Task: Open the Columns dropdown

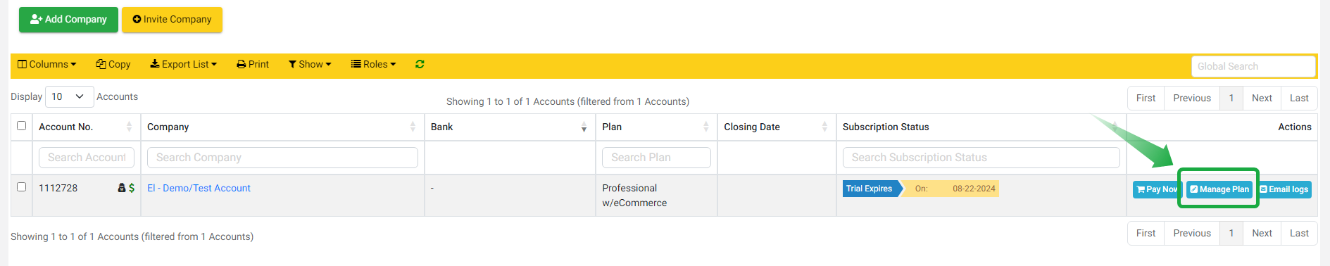Action: [46, 64]
